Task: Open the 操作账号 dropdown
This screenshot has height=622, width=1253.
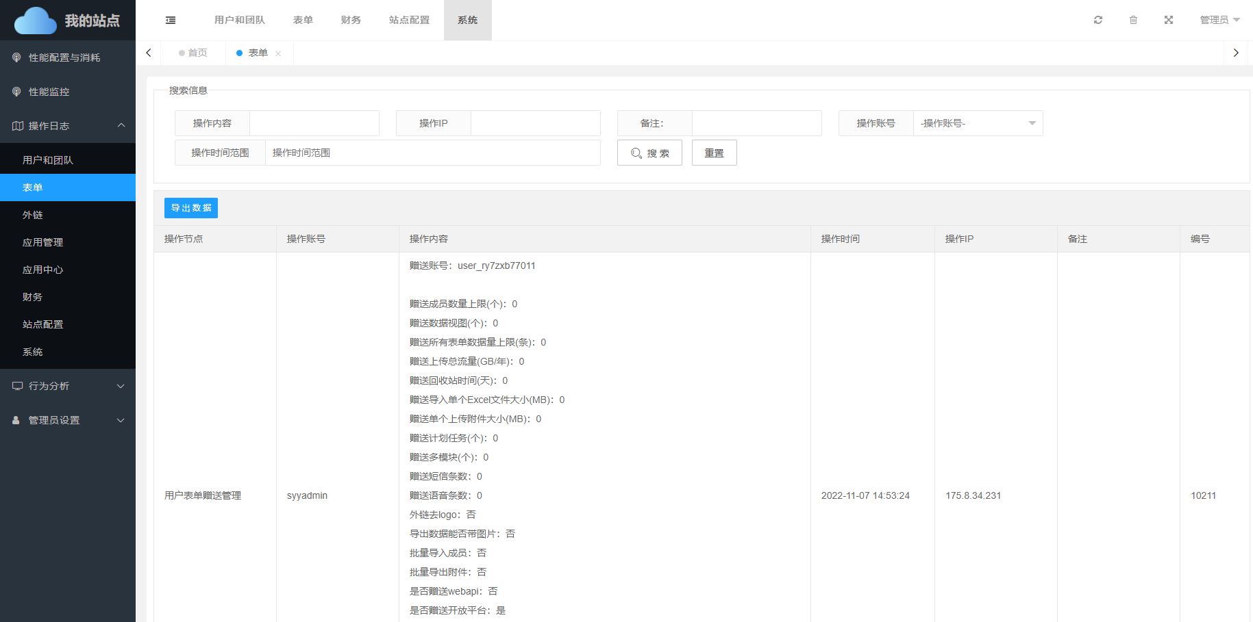Action: 978,123
